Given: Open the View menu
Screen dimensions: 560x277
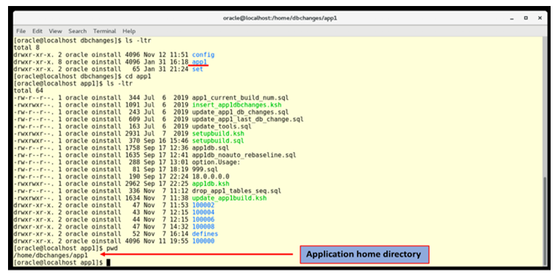Looking at the screenshot, I should pos(55,31).
